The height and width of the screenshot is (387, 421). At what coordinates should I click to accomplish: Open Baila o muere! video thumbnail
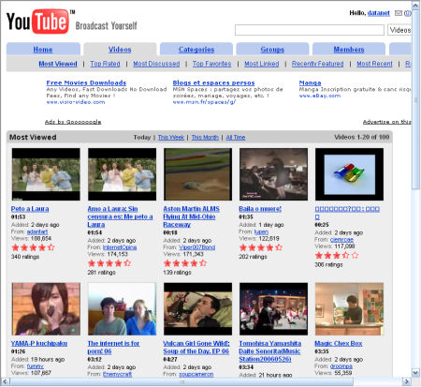click(x=273, y=174)
